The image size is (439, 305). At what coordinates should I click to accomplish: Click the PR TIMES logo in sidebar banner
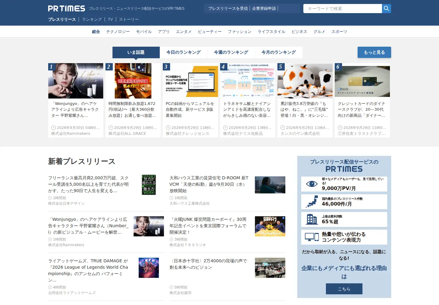[x=344, y=169]
